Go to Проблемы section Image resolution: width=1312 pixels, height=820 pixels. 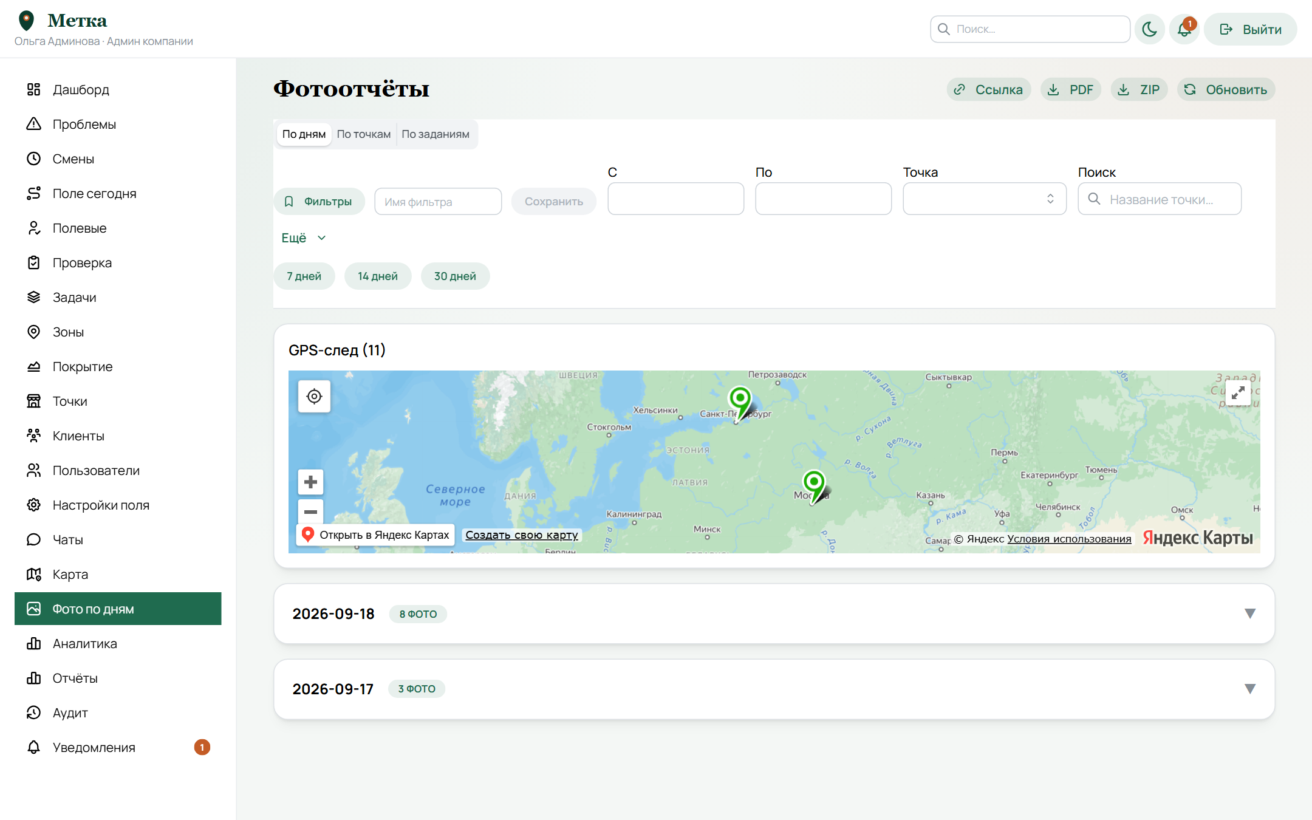118,124
